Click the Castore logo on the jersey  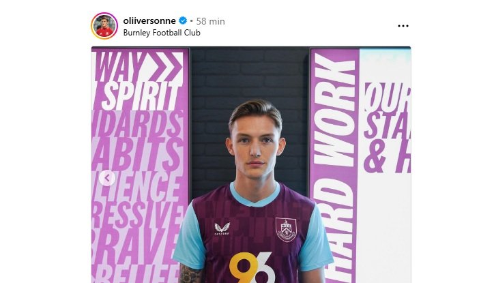point(222,229)
